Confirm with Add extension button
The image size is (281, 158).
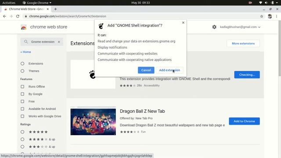click(169, 70)
